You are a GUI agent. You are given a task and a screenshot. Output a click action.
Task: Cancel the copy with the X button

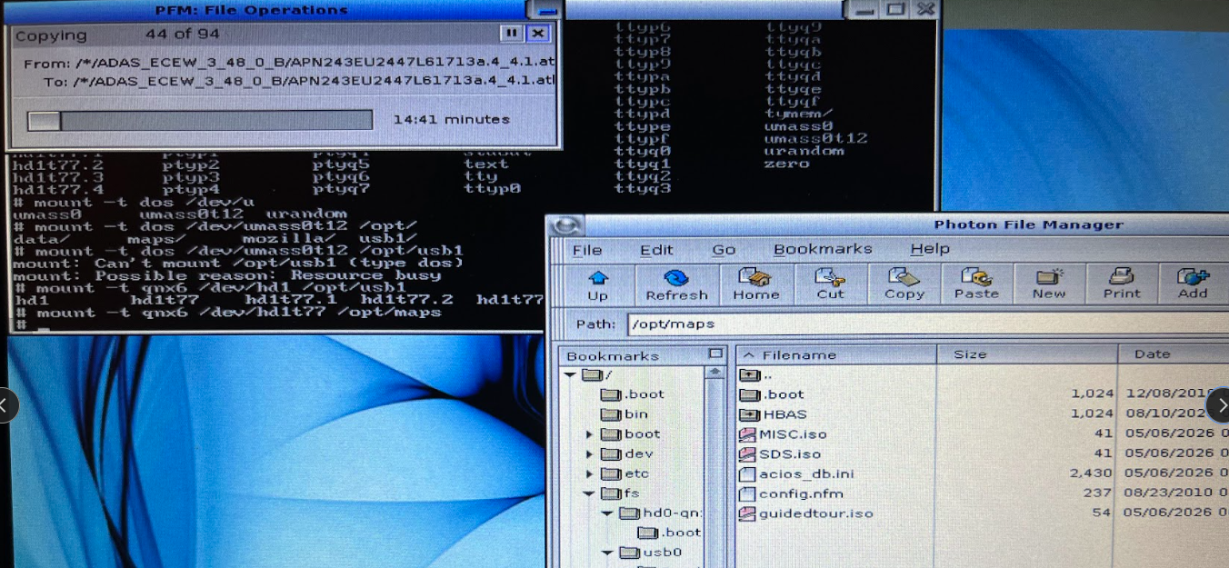pyautogui.click(x=538, y=34)
